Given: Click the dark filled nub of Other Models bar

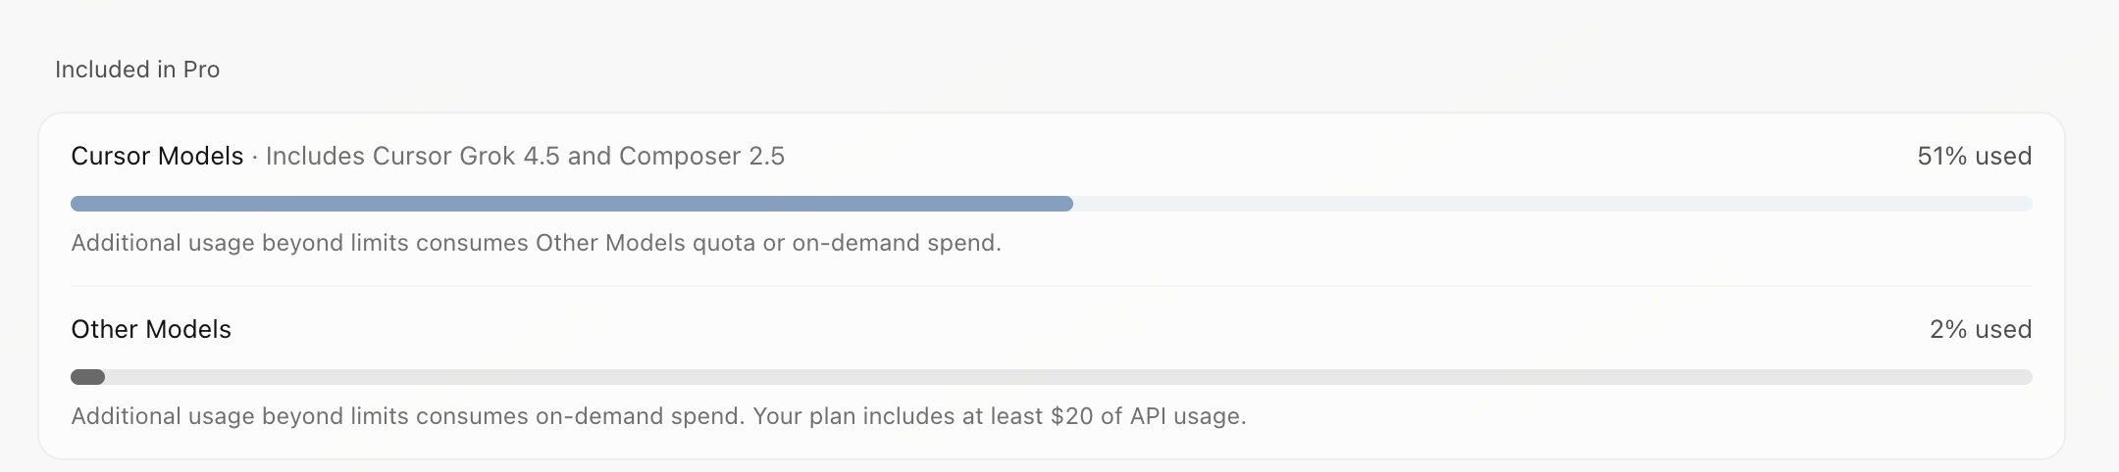Looking at the screenshot, I should click(87, 377).
